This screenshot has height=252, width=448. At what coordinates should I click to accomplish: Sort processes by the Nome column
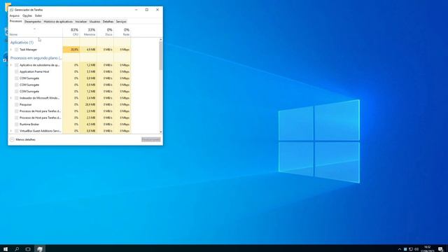coord(36,32)
